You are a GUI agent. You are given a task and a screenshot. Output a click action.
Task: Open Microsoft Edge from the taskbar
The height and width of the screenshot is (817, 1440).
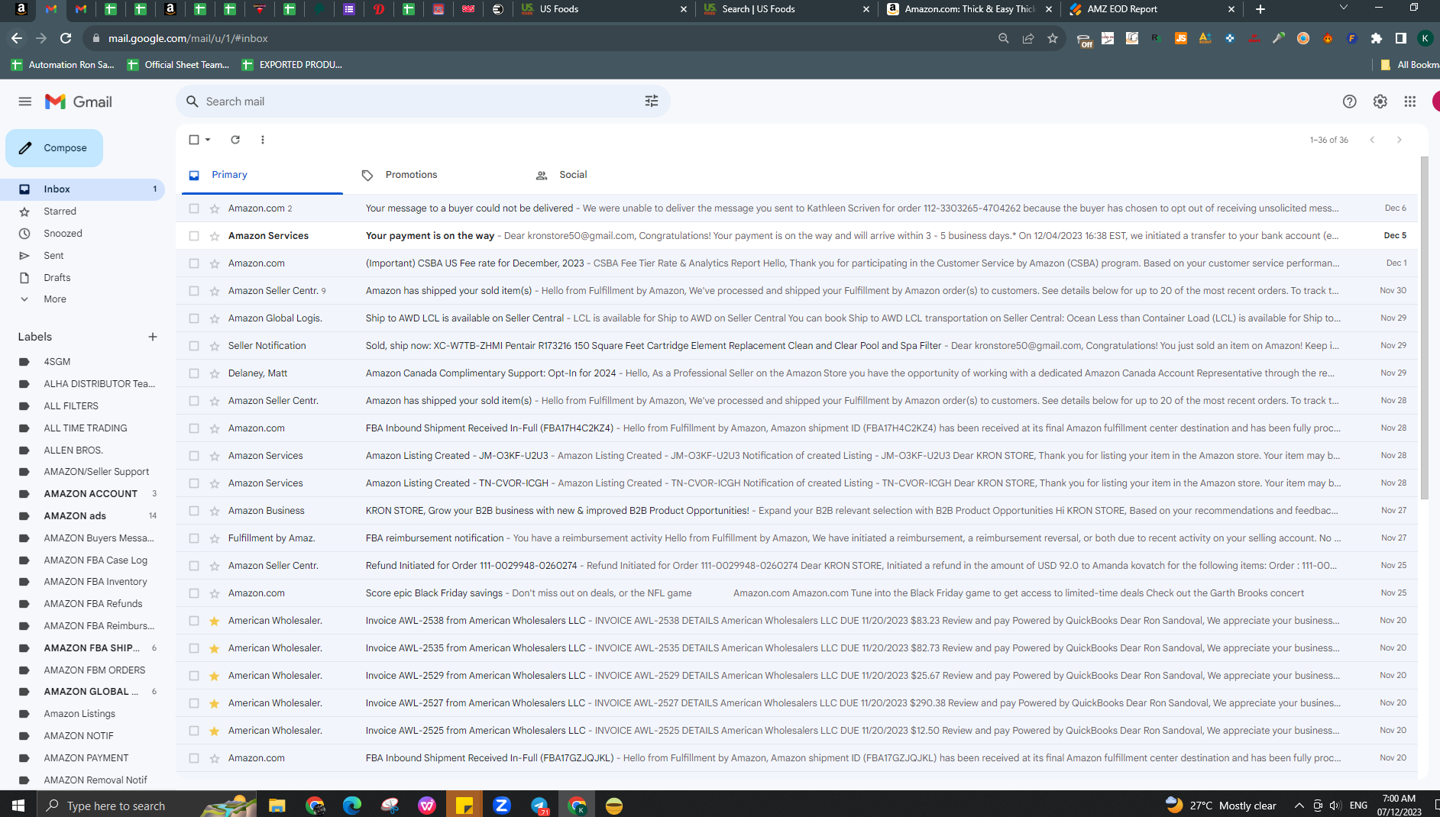(x=352, y=806)
